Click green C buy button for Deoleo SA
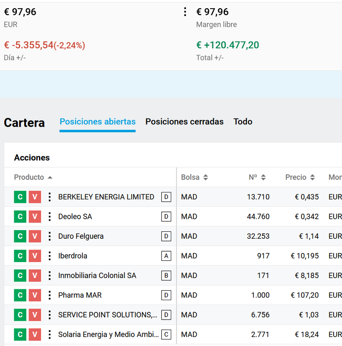Image resolution: width=342 pixels, height=346 pixels. [20, 217]
